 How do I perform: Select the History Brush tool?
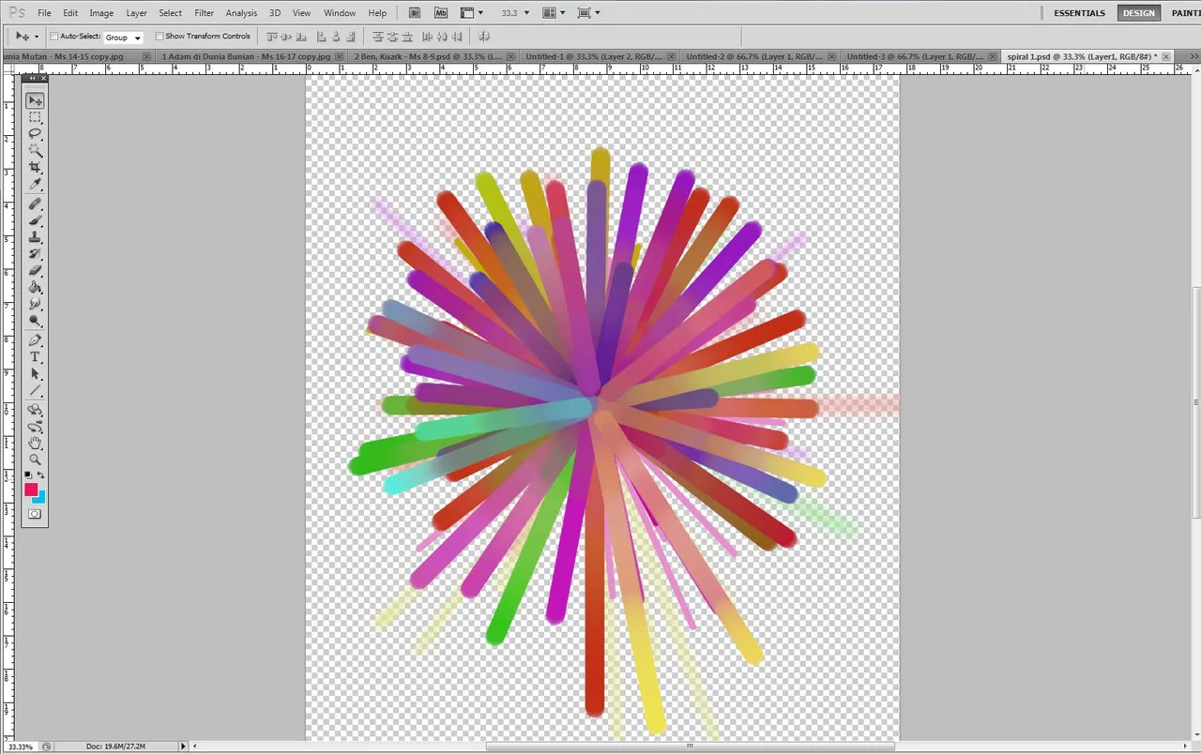point(35,254)
